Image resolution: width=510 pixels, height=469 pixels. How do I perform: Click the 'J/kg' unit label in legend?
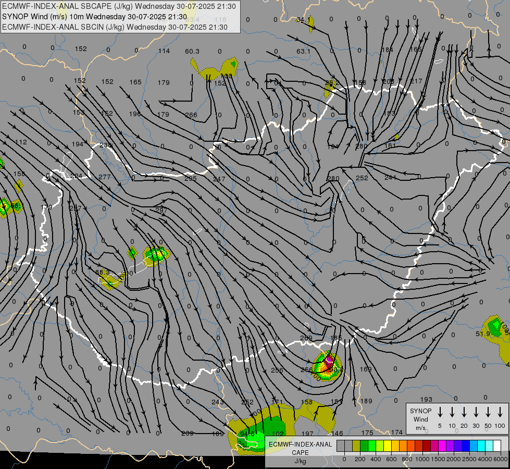300,461
